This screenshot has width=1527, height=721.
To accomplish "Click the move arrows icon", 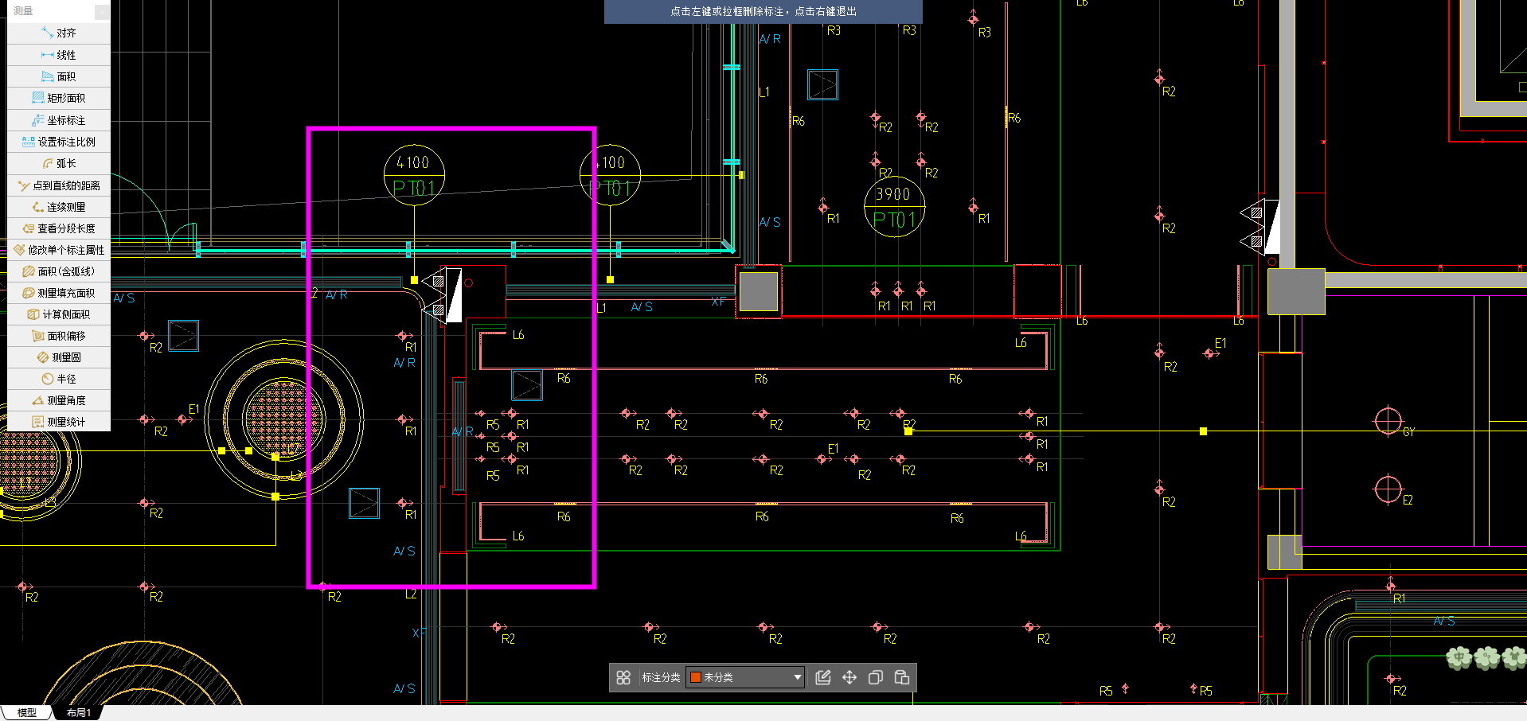I will (849, 677).
